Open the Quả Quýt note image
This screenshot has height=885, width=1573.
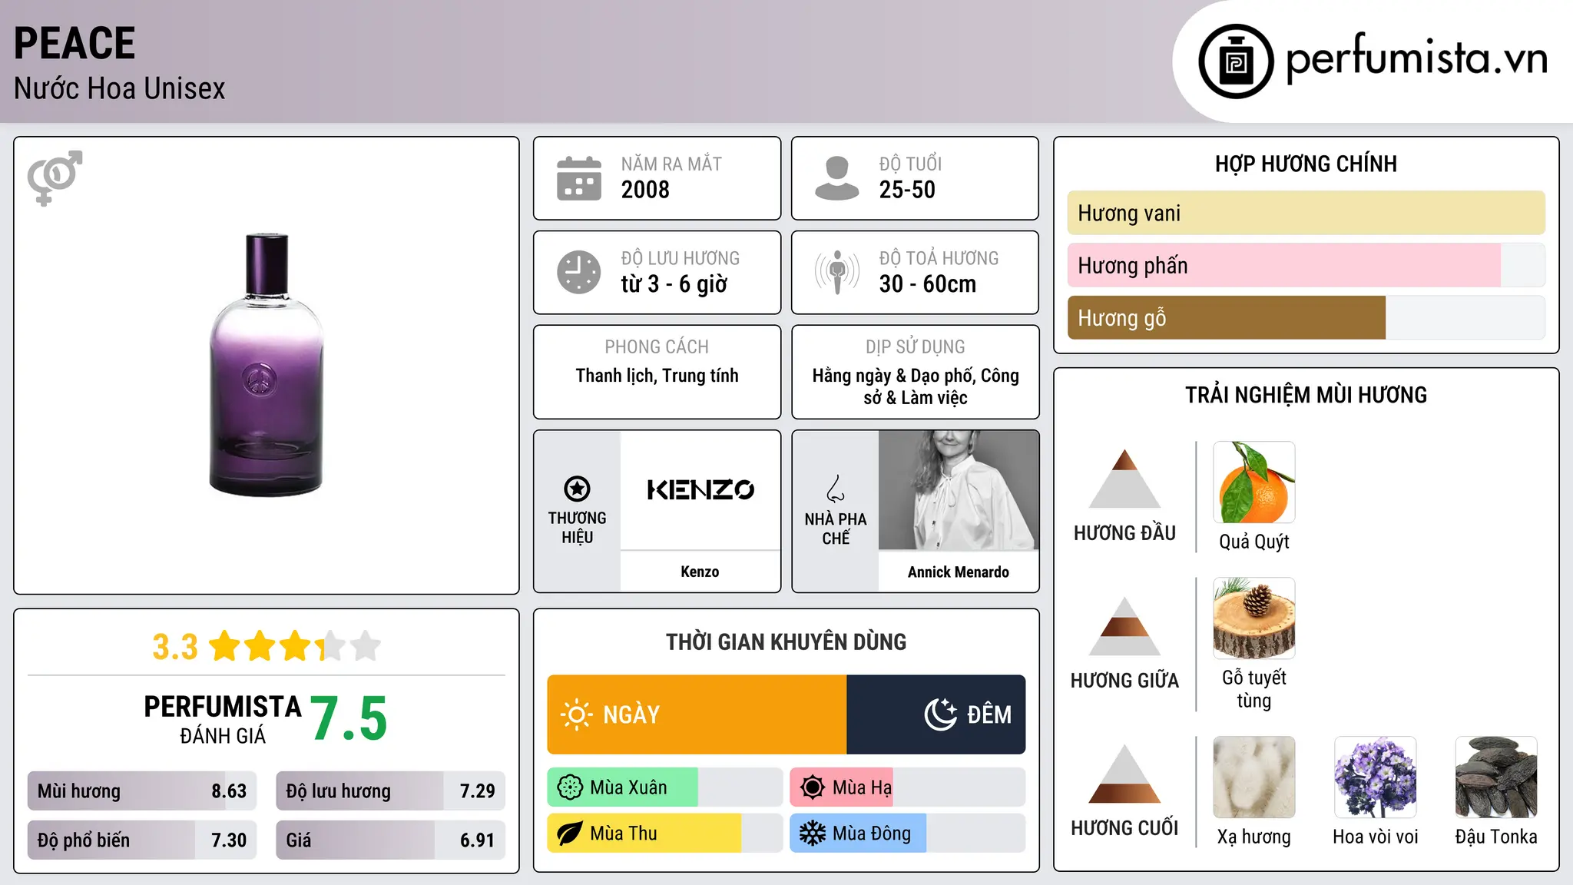1254,482
